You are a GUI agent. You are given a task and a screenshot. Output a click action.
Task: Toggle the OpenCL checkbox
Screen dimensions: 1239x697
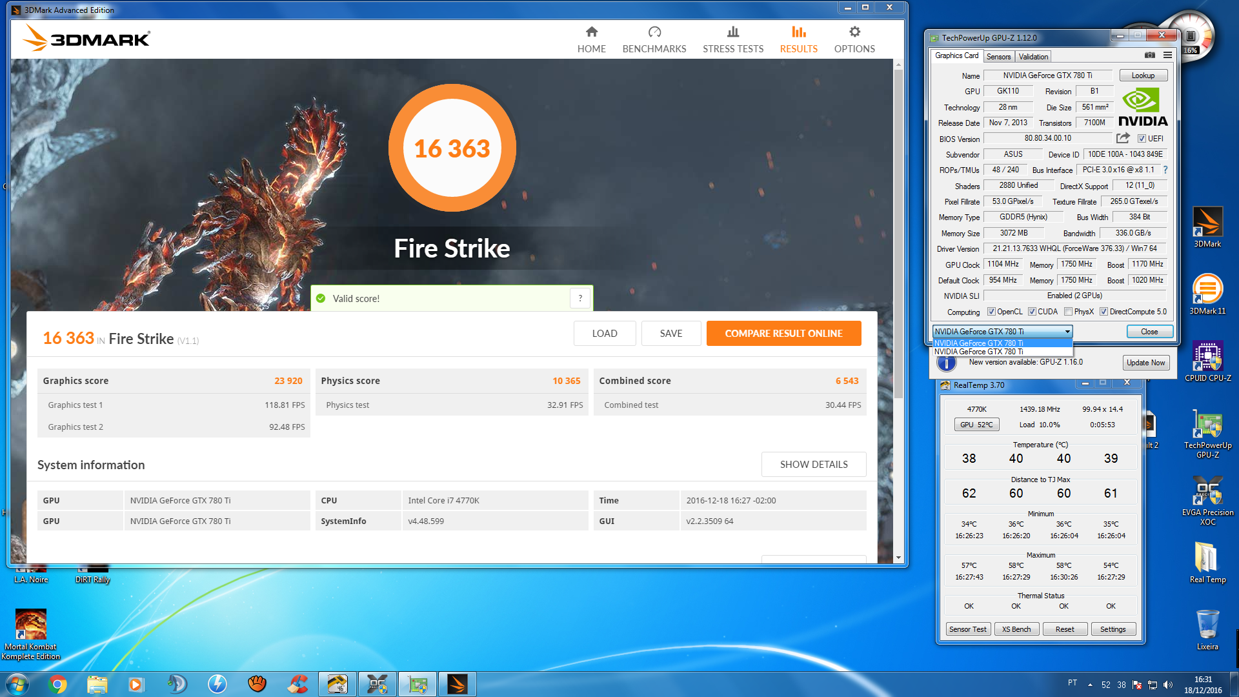click(991, 312)
